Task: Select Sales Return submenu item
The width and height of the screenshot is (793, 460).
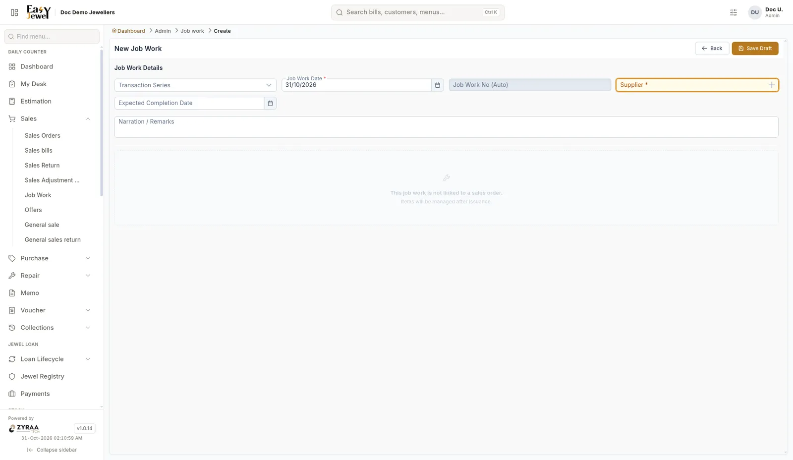Action: coord(42,165)
